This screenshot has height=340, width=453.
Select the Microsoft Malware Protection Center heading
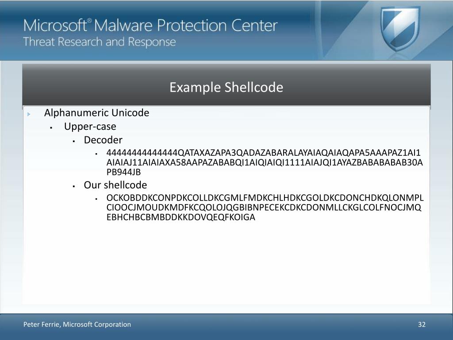tap(150, 25)
